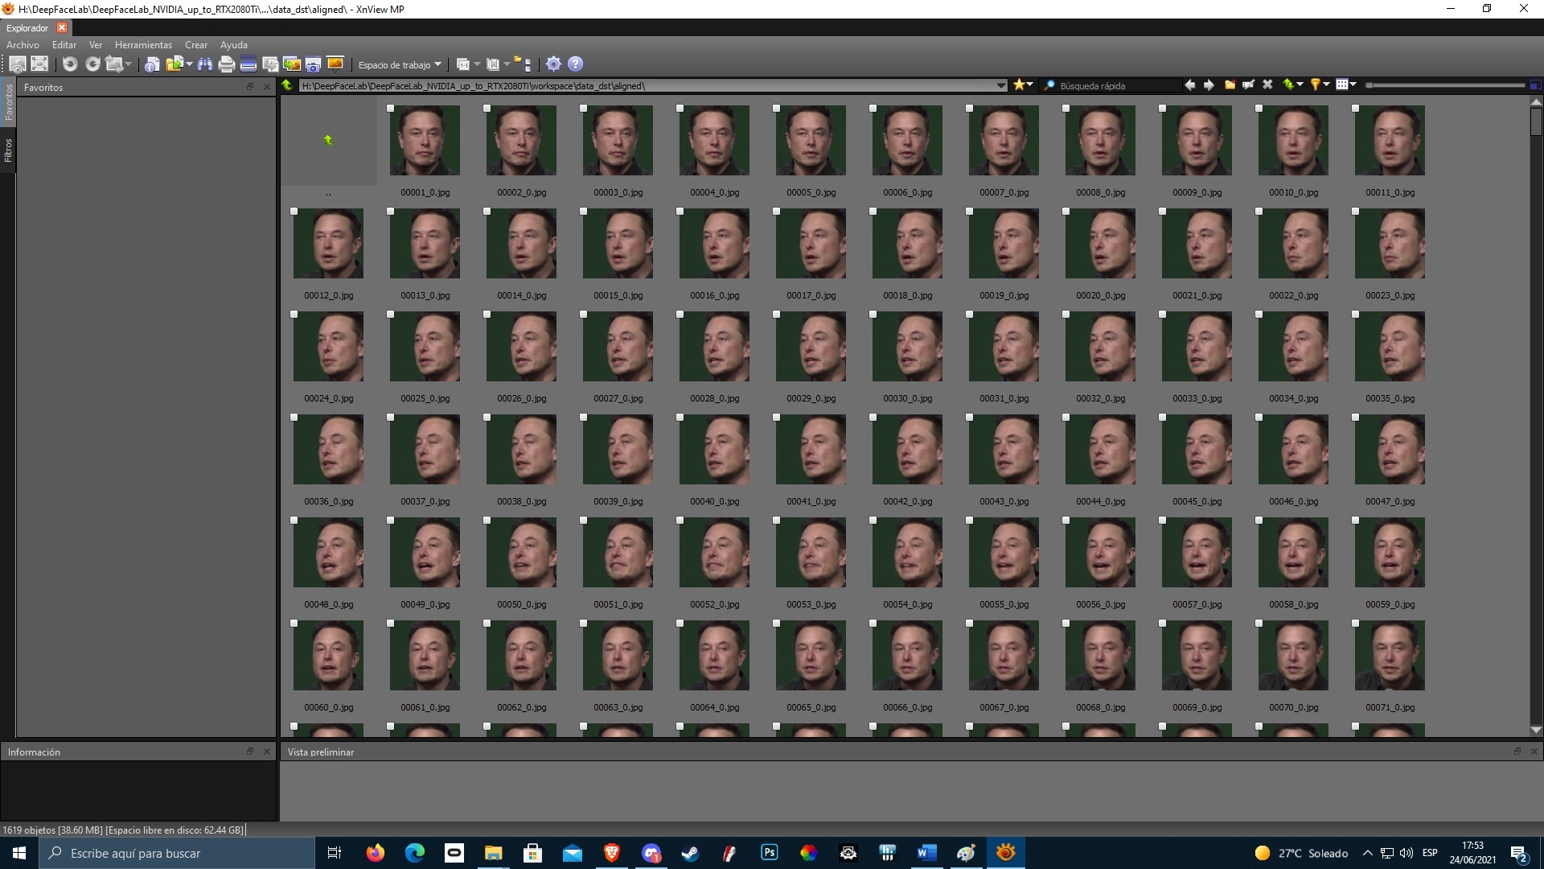This screenshot has width=1544, height=869.
Task: Open the Crear menu
Action: click(x=196, y=45)
